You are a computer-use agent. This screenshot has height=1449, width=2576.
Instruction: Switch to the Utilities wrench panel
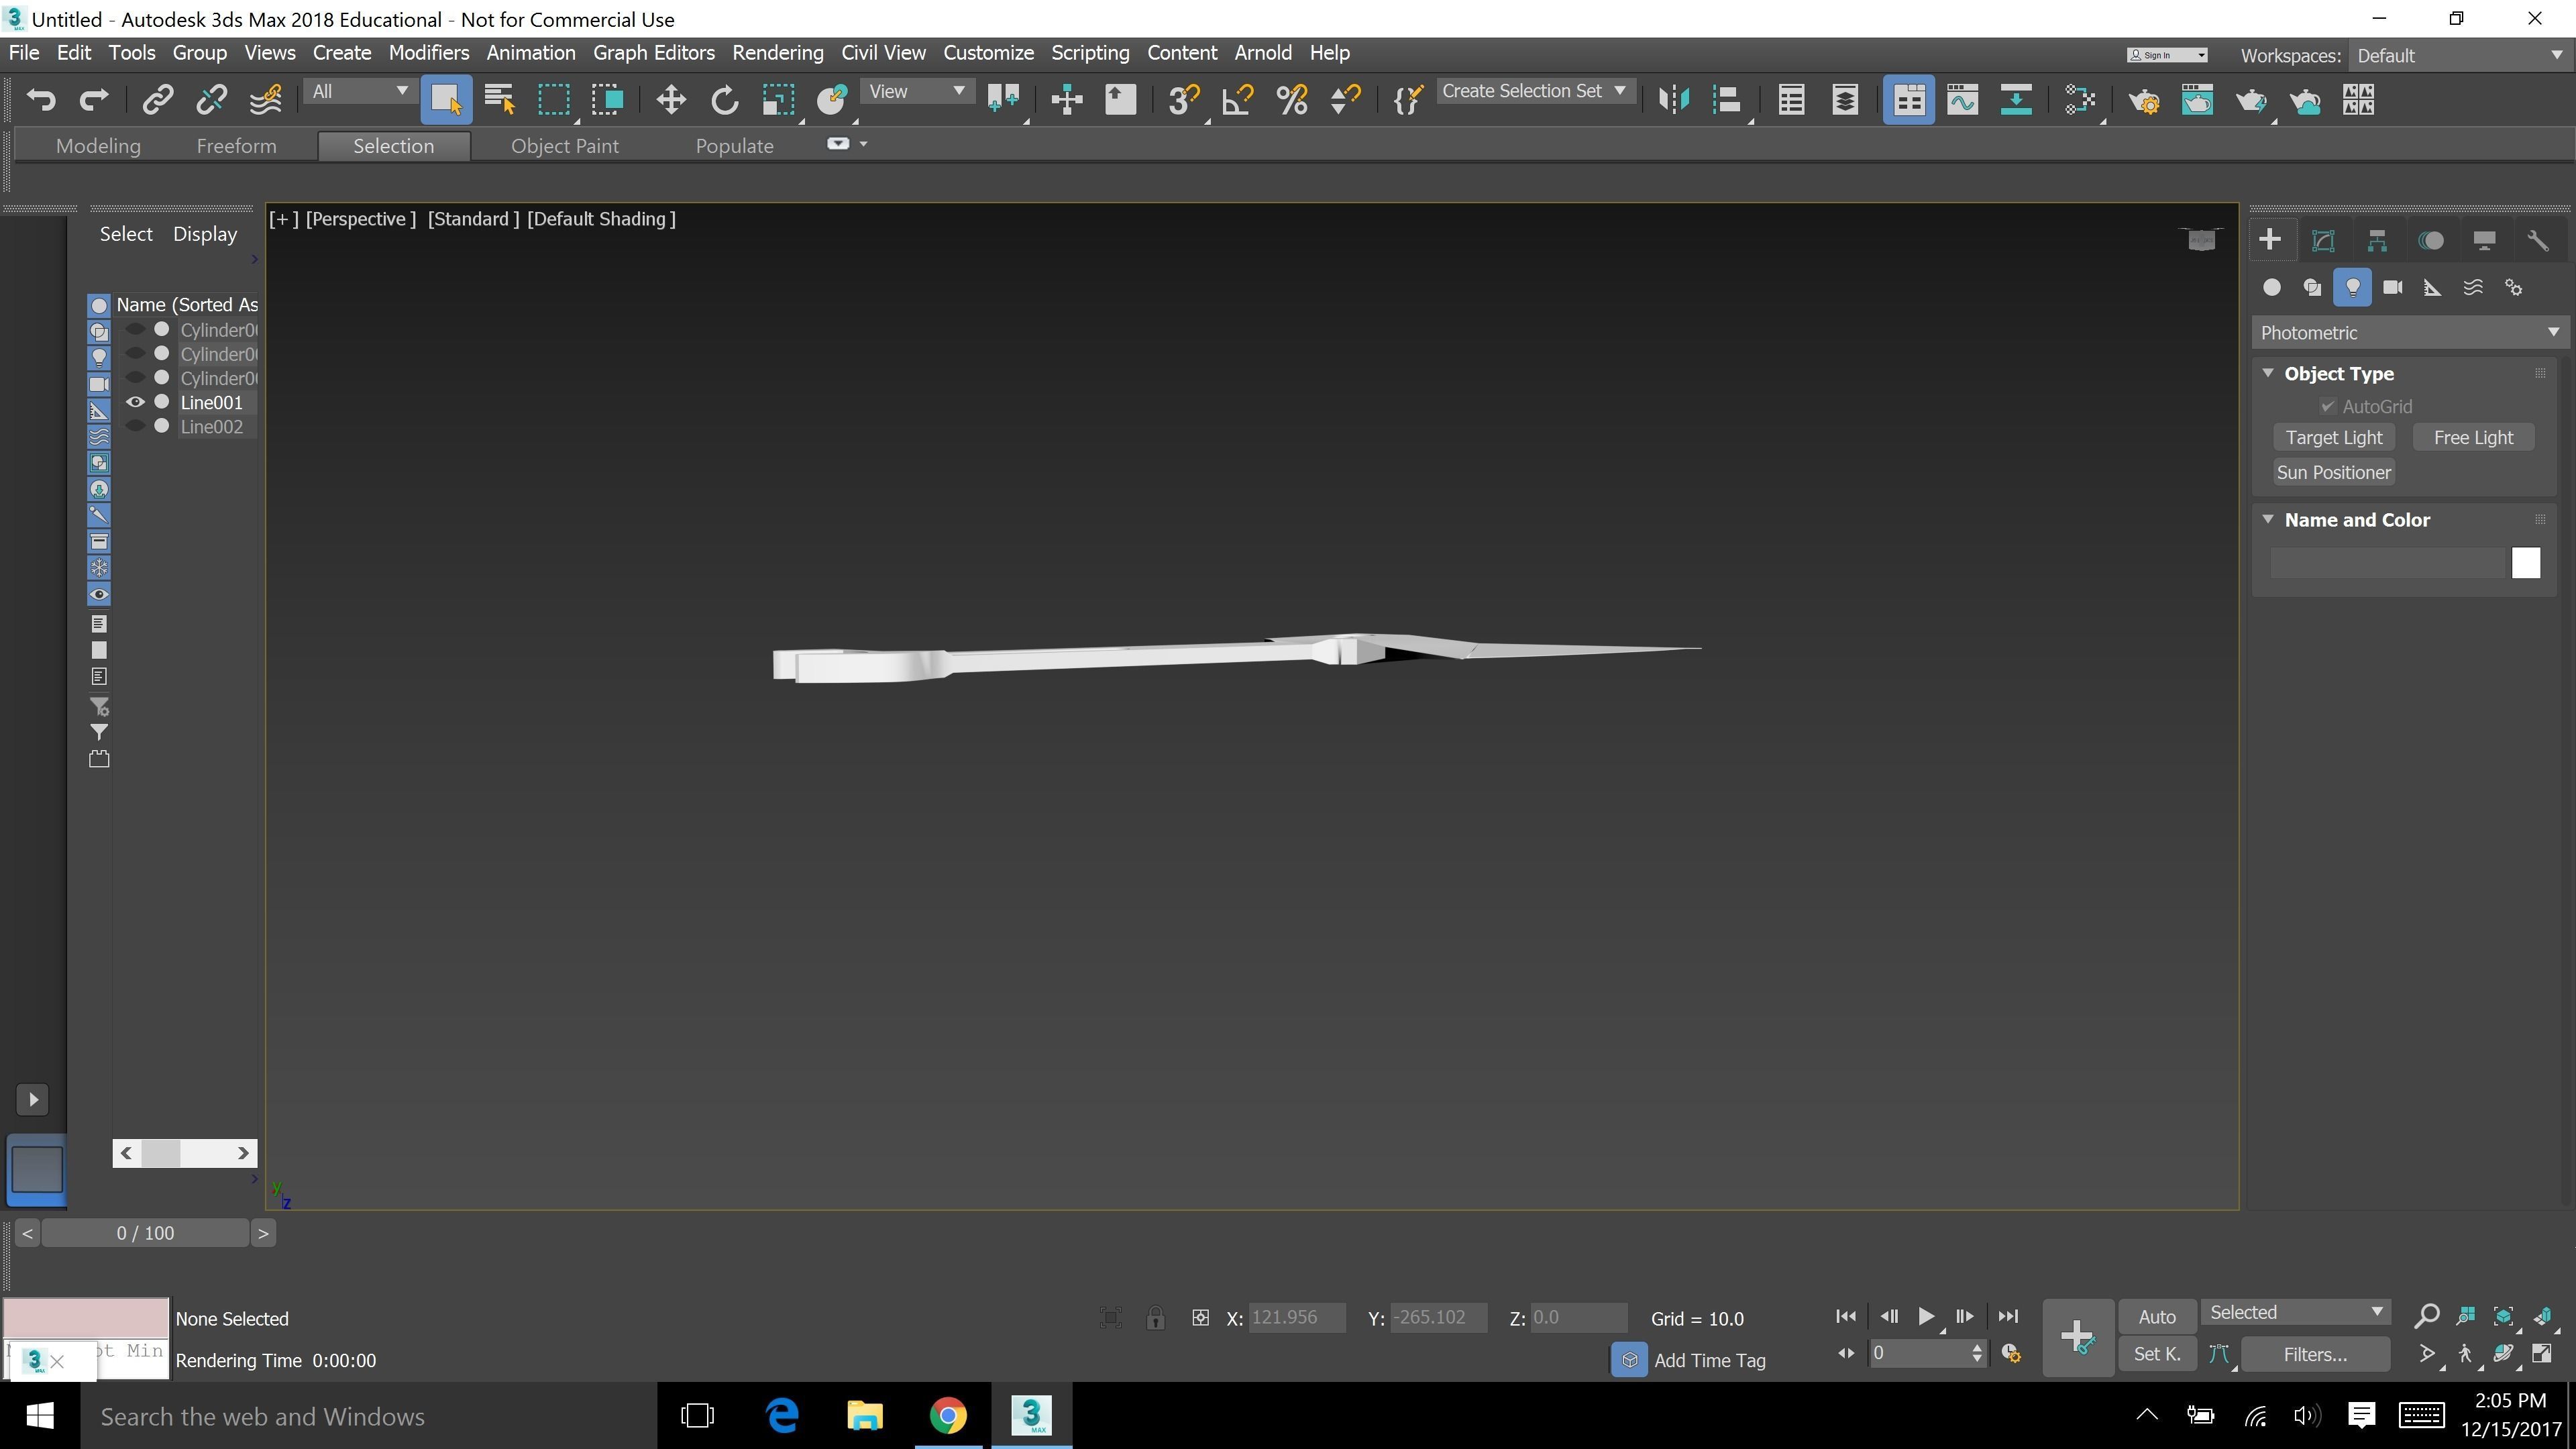tap(2538, 240)
